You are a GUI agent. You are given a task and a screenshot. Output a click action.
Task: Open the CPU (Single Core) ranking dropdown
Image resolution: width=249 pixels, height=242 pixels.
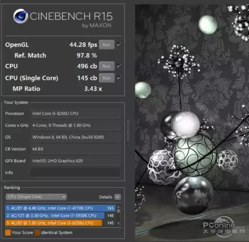coord(36,197)
